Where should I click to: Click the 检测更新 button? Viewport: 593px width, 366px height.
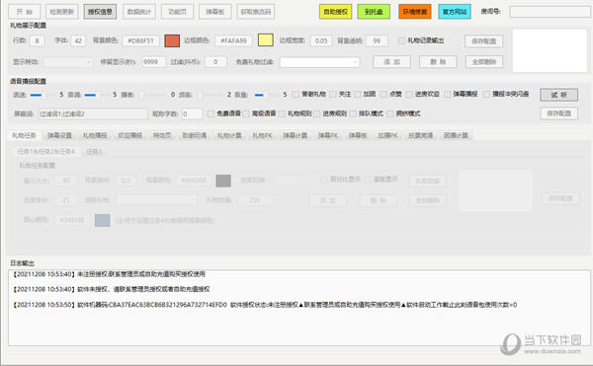click(x=62, y=12)
